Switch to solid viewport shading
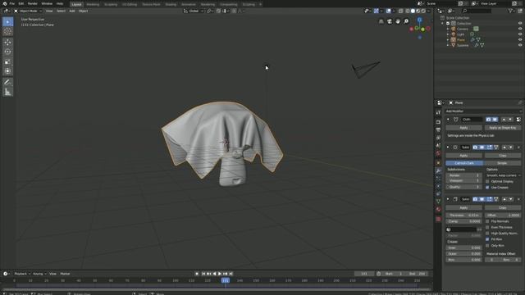525x295 pixels. (x=413, y=11)
